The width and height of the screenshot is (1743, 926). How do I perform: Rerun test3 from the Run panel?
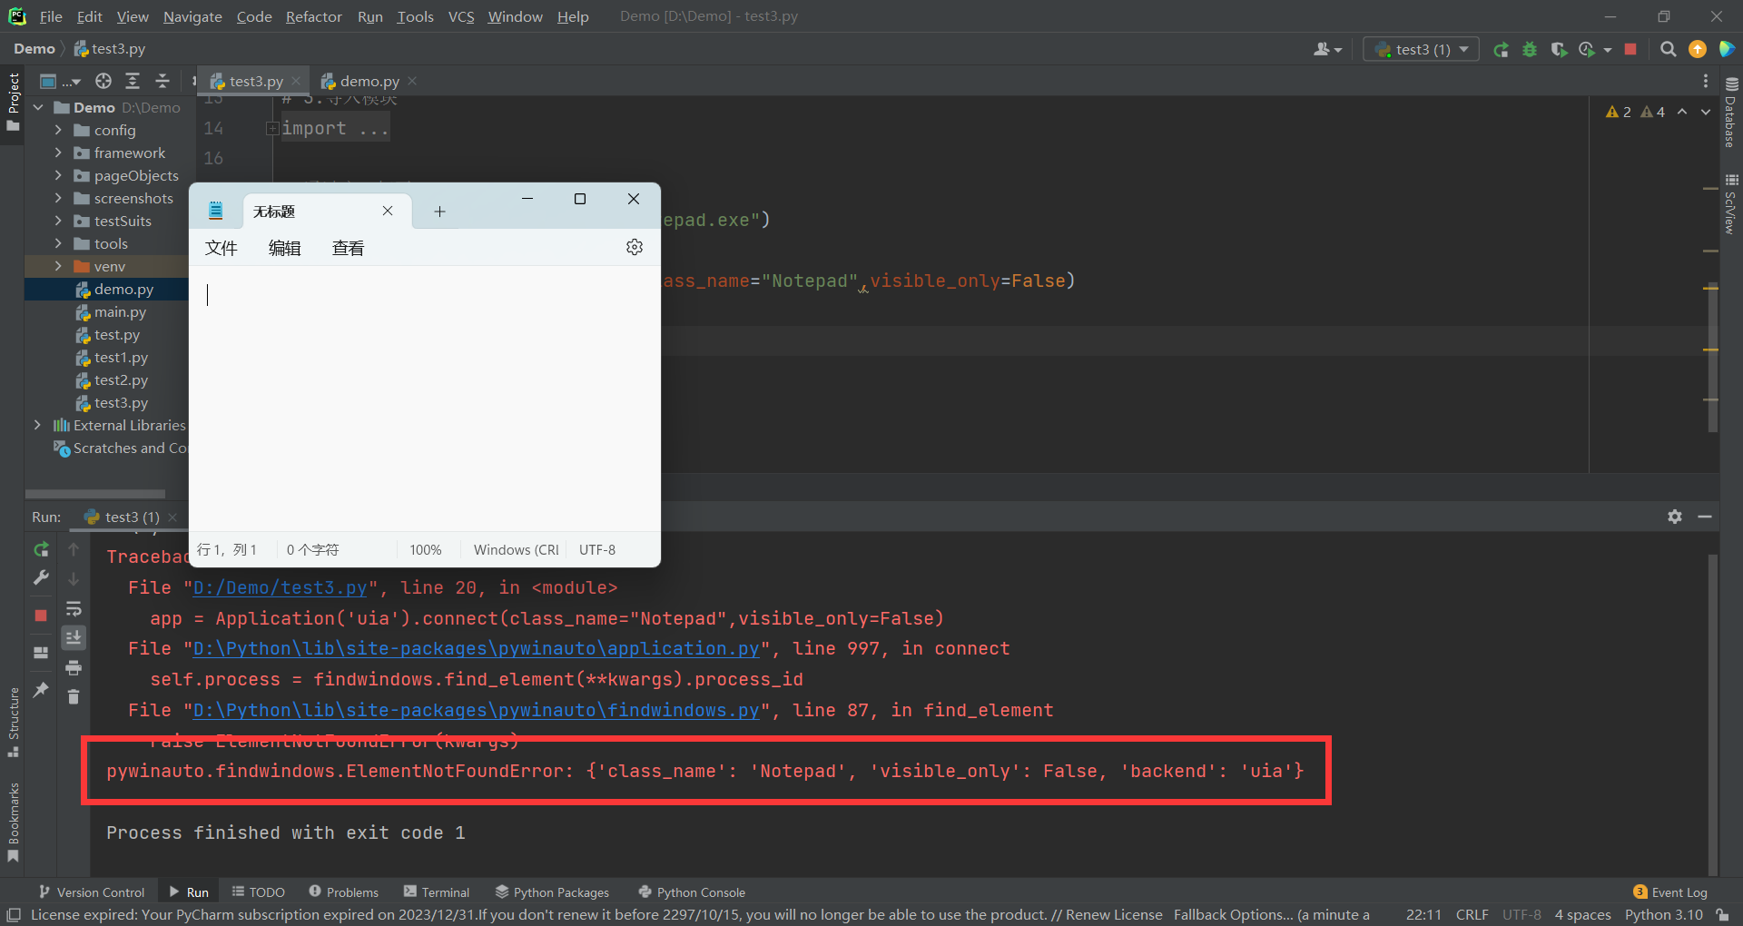click(41, 549)
